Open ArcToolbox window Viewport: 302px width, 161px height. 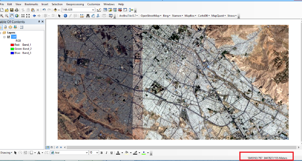coord(120,10)
